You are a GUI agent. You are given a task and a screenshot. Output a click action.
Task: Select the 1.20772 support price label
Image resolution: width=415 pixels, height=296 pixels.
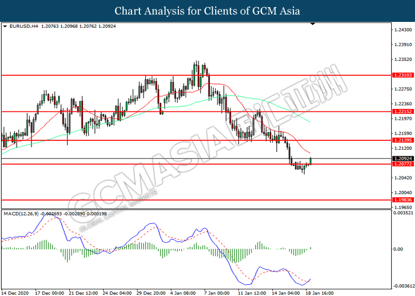403,164
